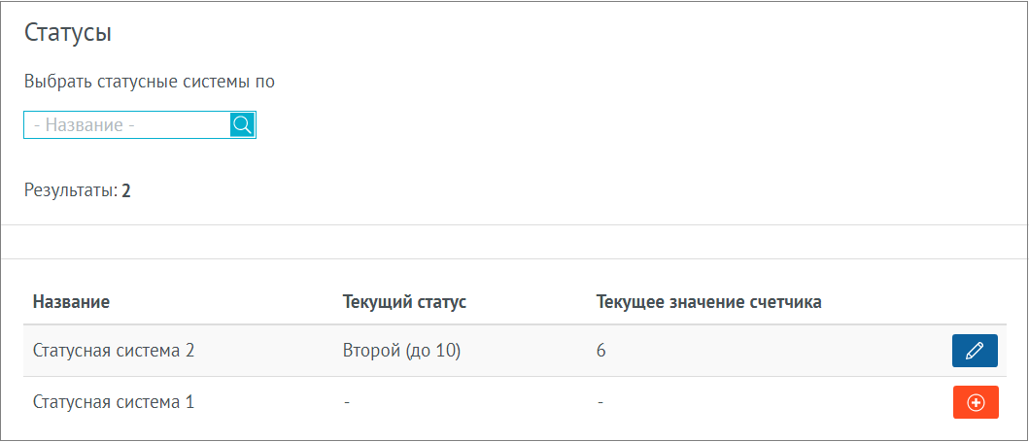1029x442 pixels.
Task: Open the Статусная система 2 row
Action: tap(515, 351)
